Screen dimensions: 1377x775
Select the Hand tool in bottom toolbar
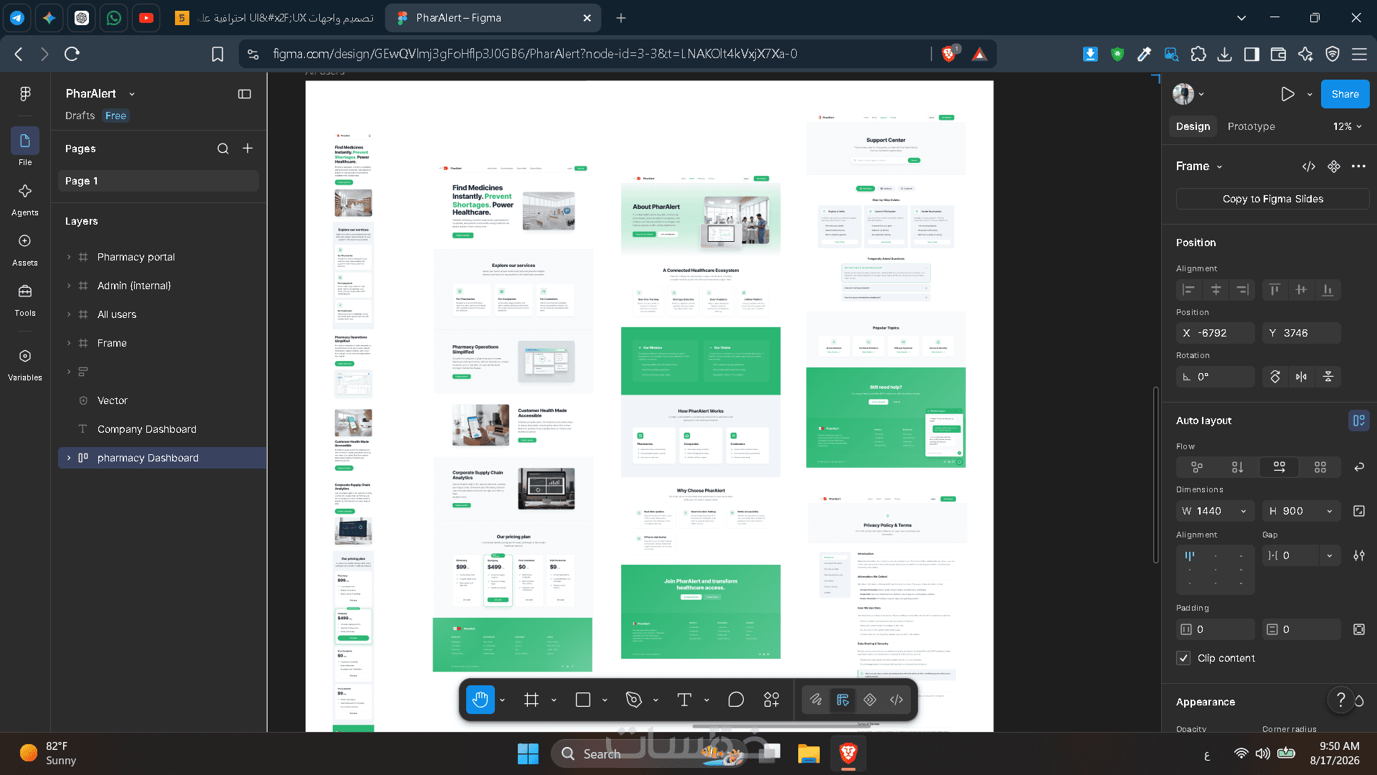pos(480,700)
